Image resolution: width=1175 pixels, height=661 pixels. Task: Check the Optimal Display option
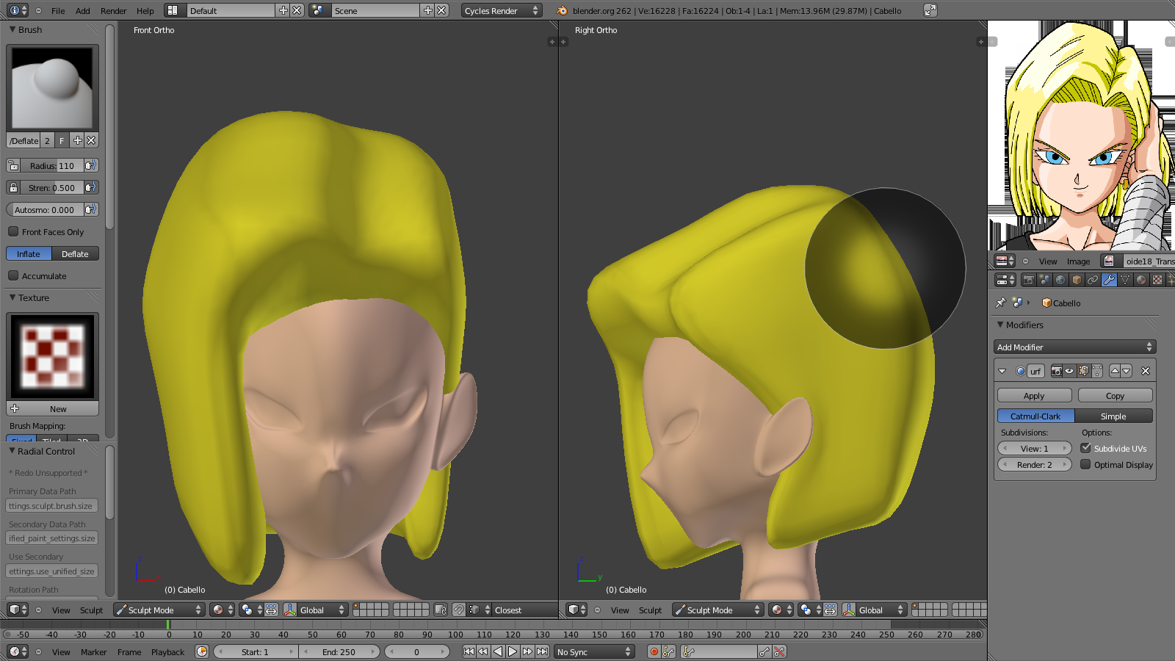pos(1085,465)
